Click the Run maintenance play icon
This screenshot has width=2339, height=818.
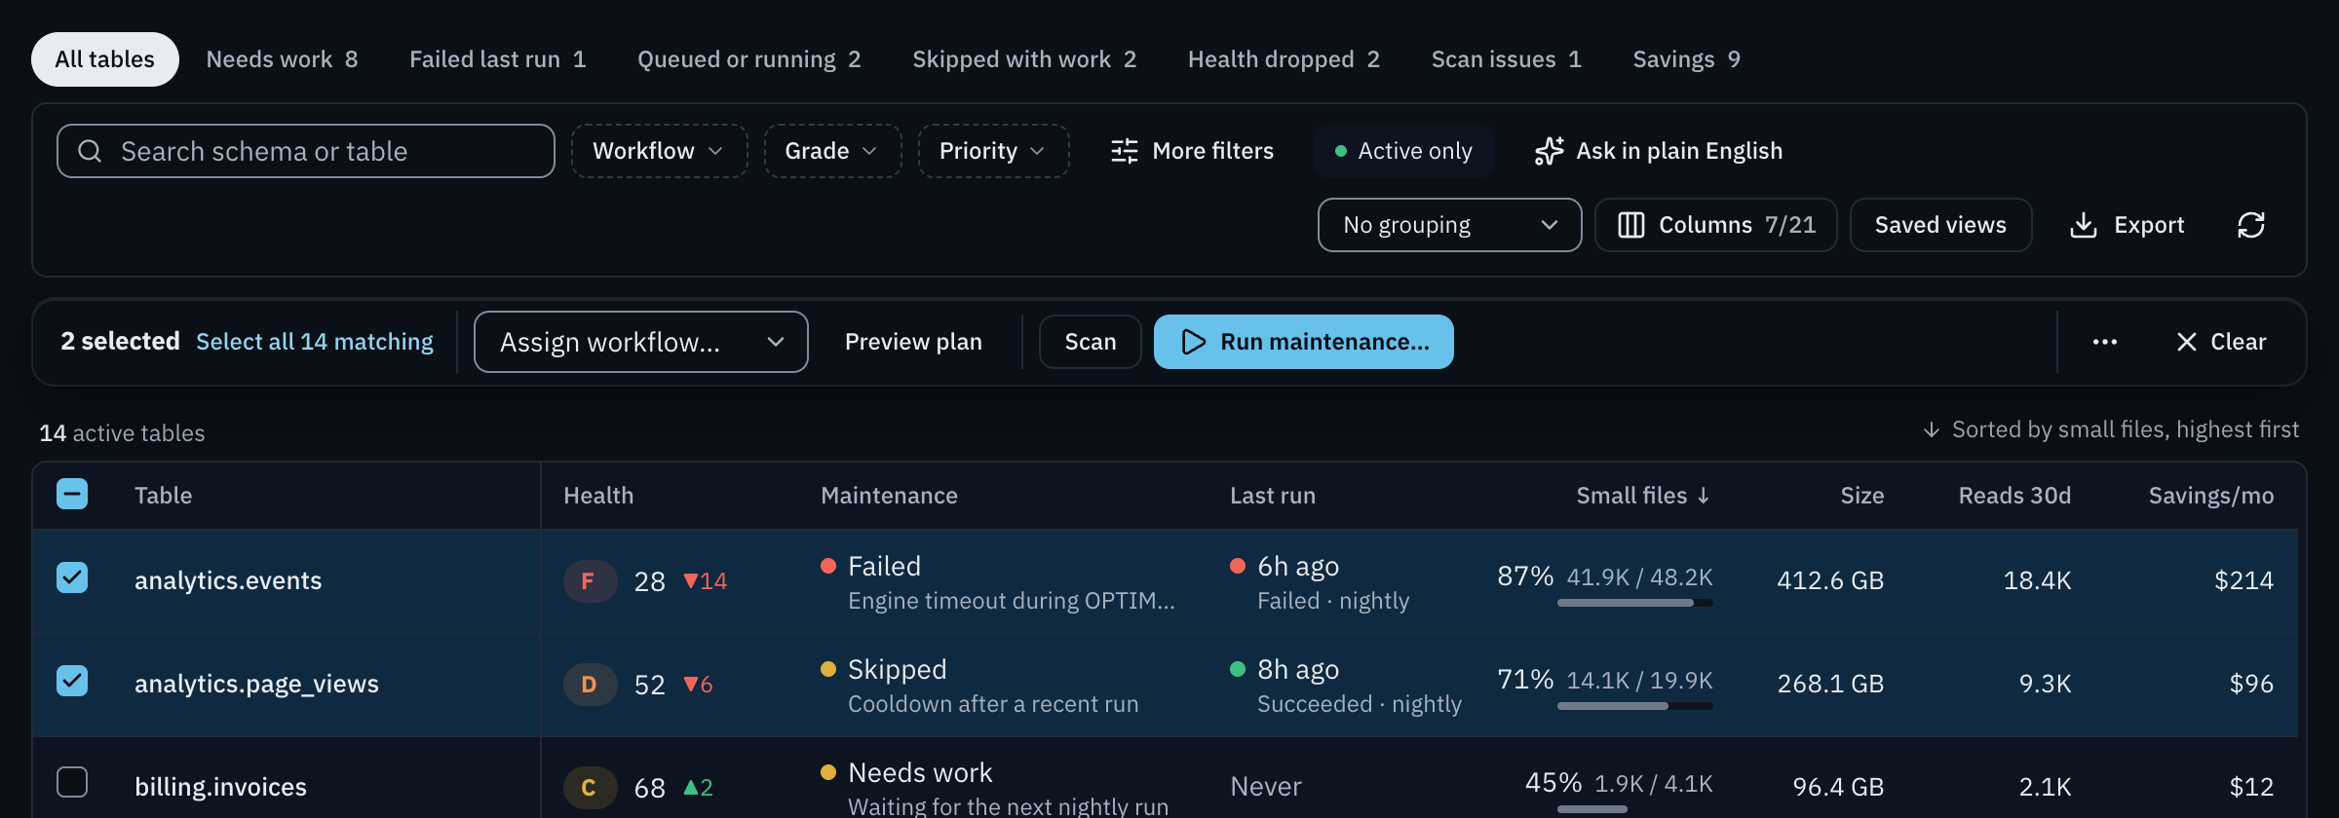click(1193, 342)
